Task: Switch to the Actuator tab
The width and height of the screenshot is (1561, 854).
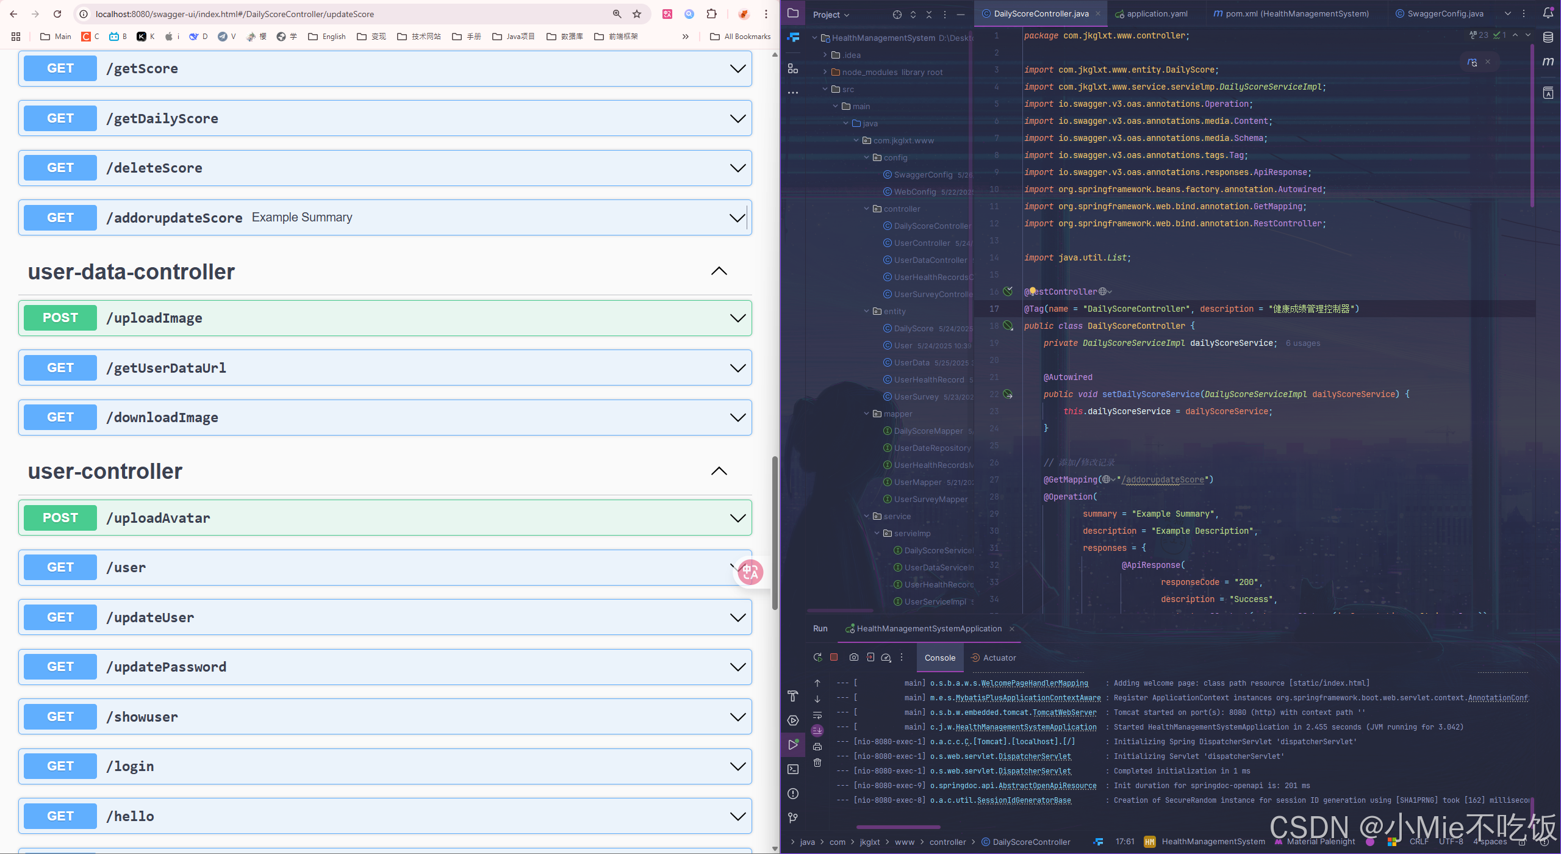Action: click(x=993, y=658)
